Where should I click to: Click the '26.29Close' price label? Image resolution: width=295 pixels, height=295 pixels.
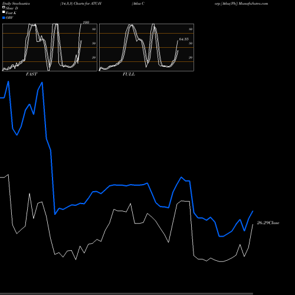pyautogui.click(x=268, y=223)
